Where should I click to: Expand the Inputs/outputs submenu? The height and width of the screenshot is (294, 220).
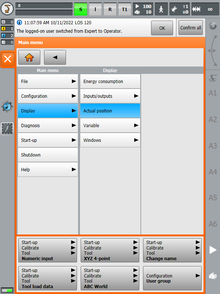coord(110,96)
